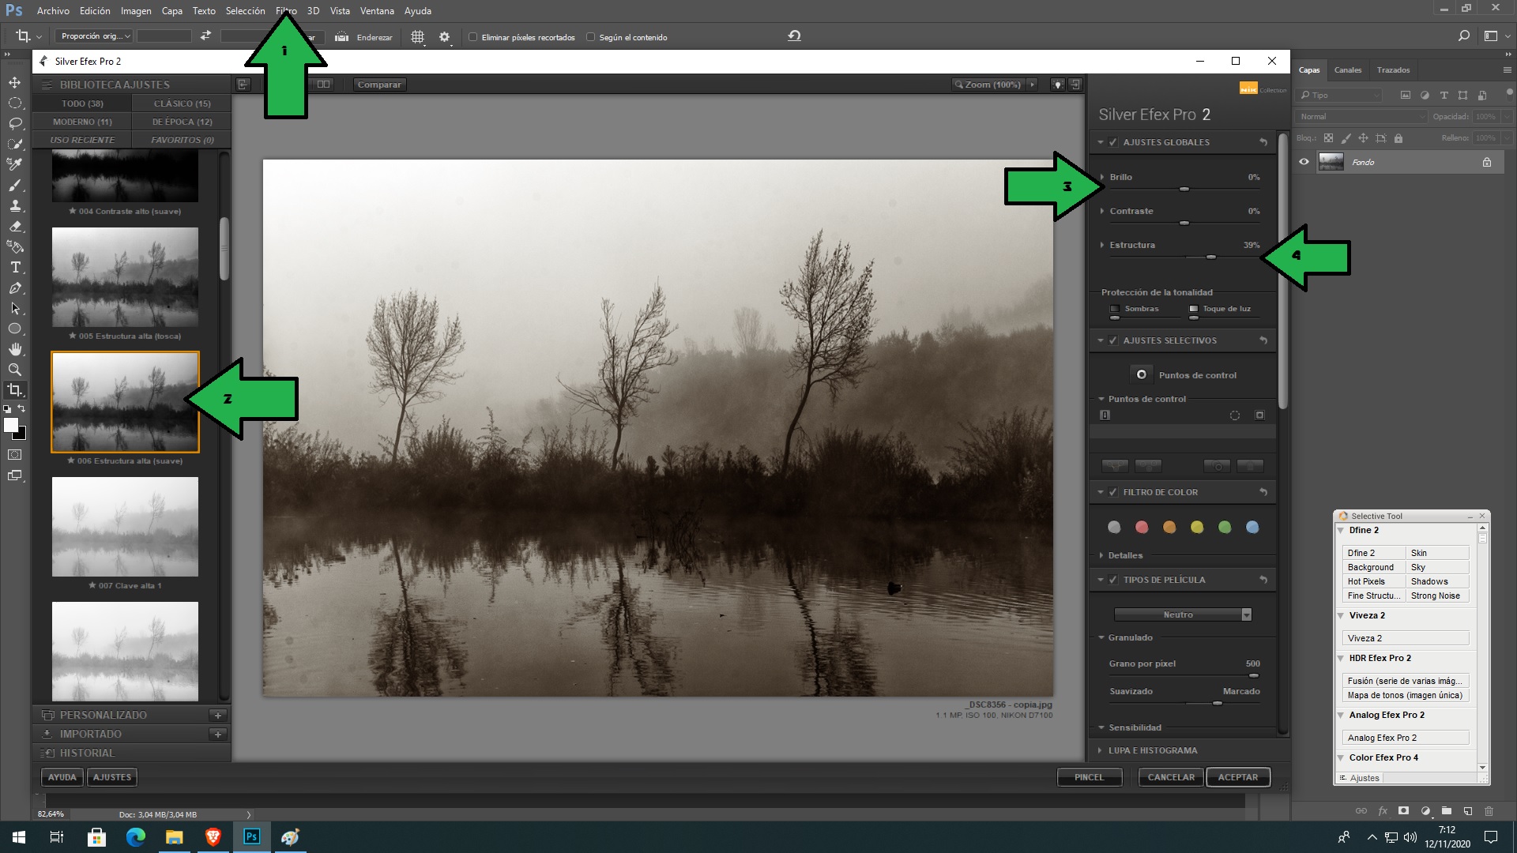Viewport: 1517px width, 853px height.
Task: Open the Selección menu
Action: coord(245,11)
